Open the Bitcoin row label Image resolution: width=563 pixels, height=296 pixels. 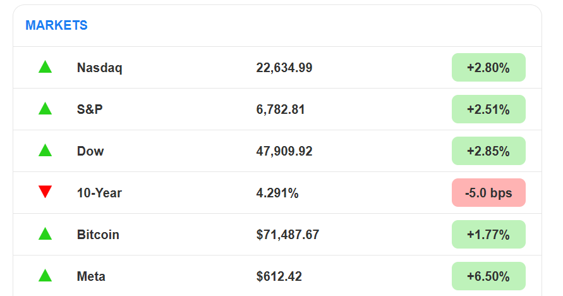98,235
